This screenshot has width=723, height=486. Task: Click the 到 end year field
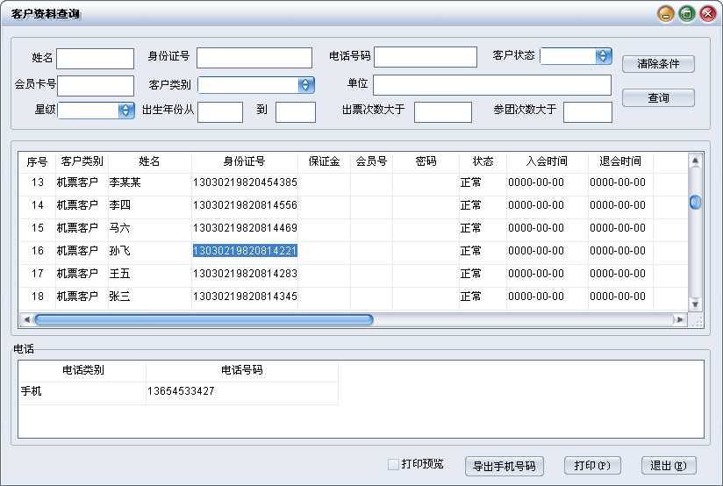coord(296,112)
